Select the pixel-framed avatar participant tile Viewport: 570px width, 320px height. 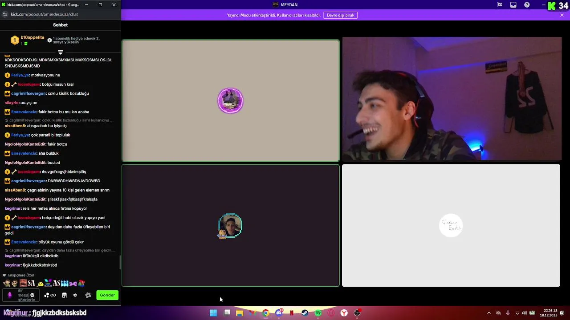(x=231, y=226)
